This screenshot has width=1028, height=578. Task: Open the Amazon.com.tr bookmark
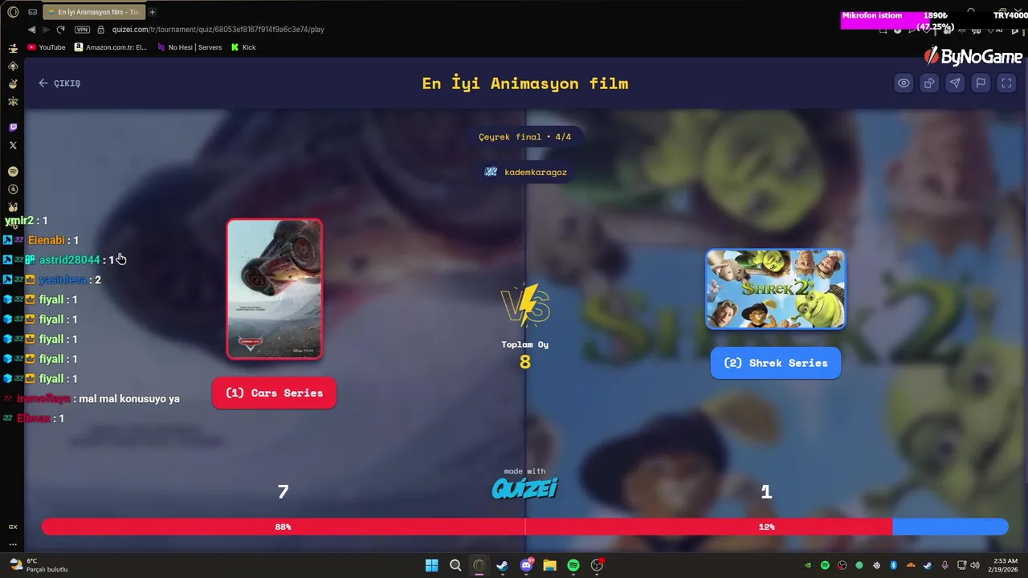[111, 47]
